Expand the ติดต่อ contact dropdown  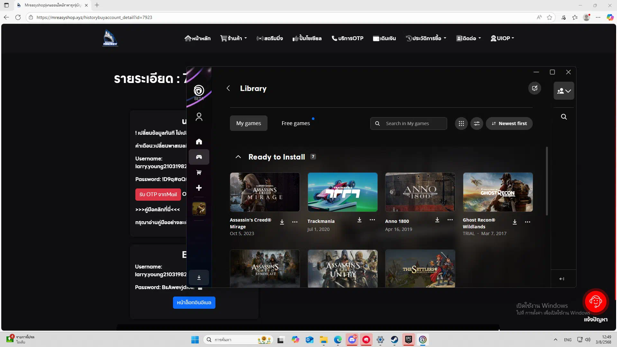[x=469, y=38]
